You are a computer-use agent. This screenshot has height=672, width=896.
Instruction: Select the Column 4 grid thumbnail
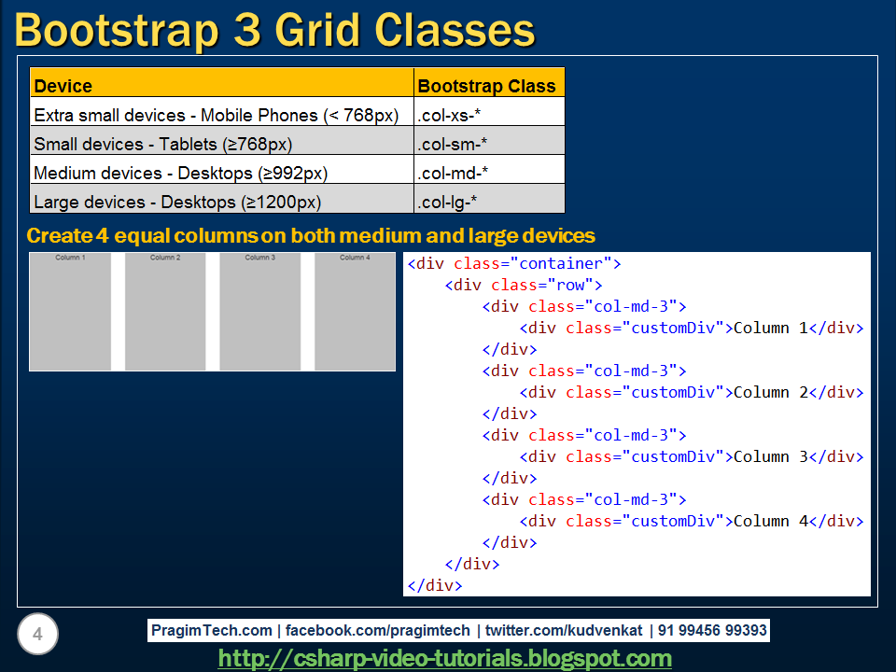coord(353,312)
